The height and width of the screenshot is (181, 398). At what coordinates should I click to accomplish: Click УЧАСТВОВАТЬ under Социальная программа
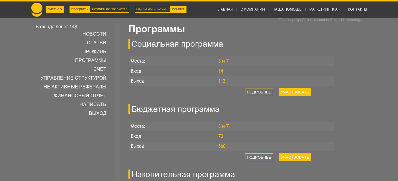pyautogui.click(x=295, y=92)
